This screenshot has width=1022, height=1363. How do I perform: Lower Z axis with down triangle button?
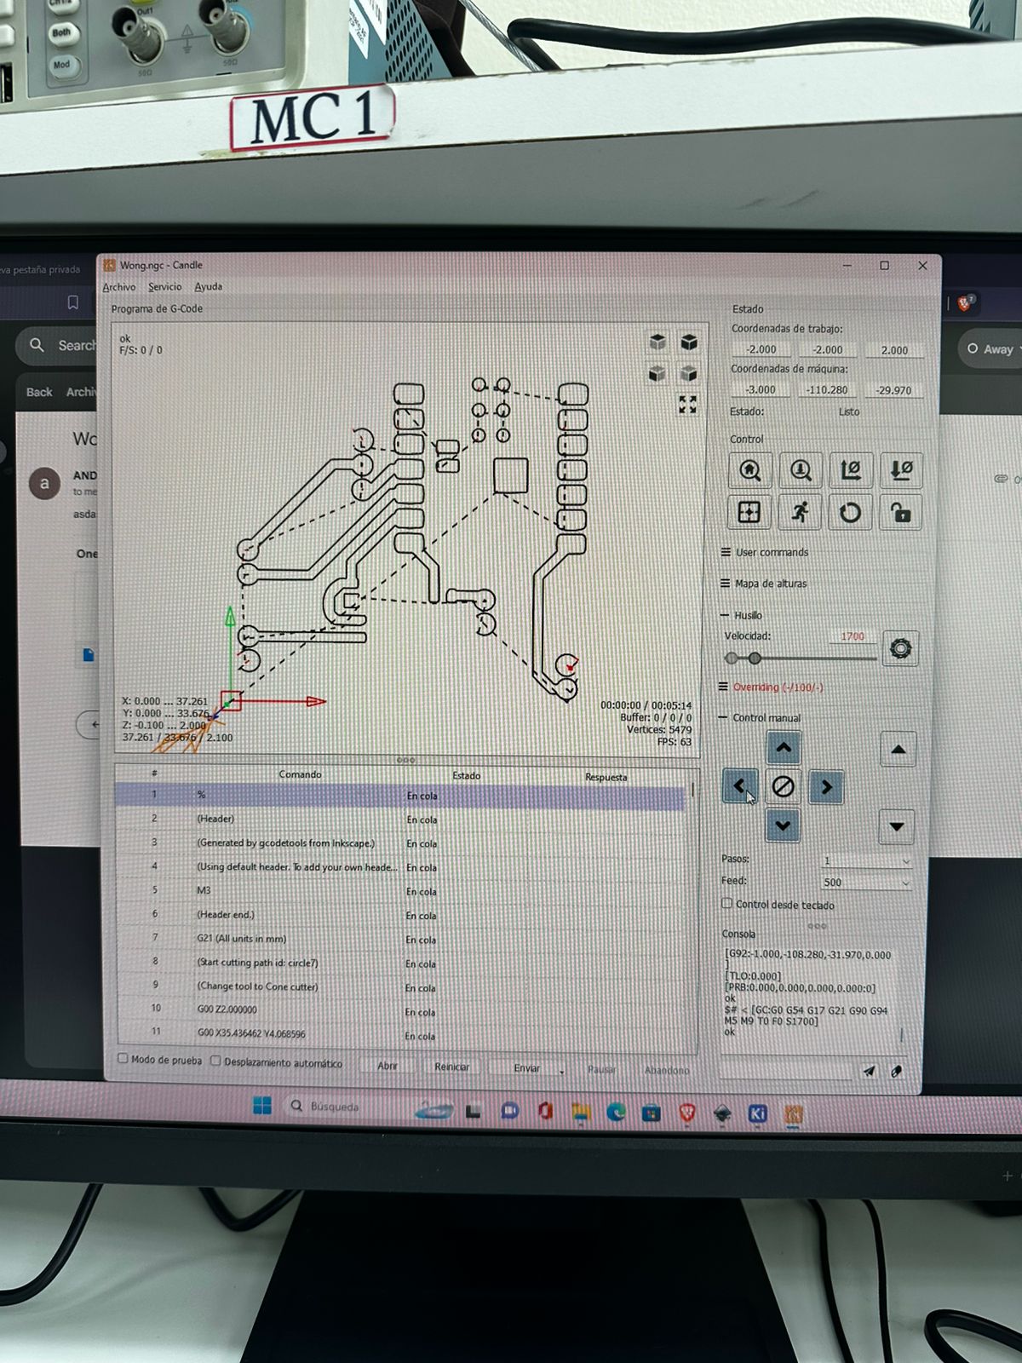(x=896, y=826)
